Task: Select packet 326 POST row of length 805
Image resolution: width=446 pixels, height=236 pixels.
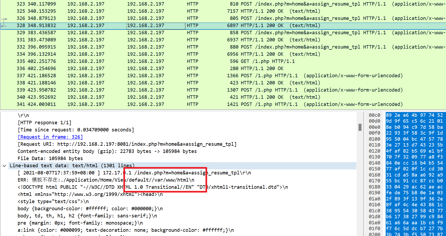Action: pyautogui.click(x=223, y=18)
